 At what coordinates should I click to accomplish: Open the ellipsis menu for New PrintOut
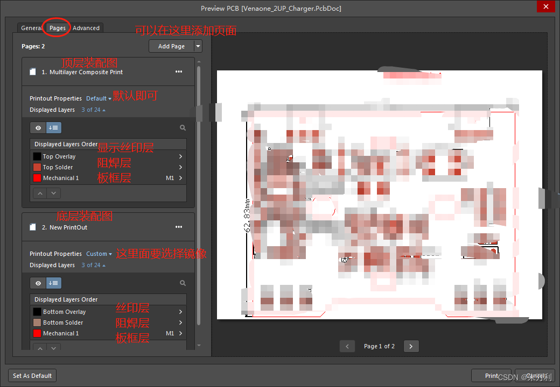pyautogui.click(x=179, y=227)
